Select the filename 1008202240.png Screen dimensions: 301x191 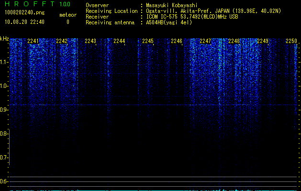click(x=25, y=13)
